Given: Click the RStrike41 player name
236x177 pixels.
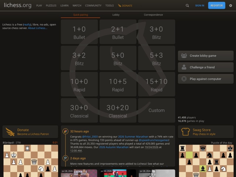Looking at the screenshot, I should pos(9,142).
